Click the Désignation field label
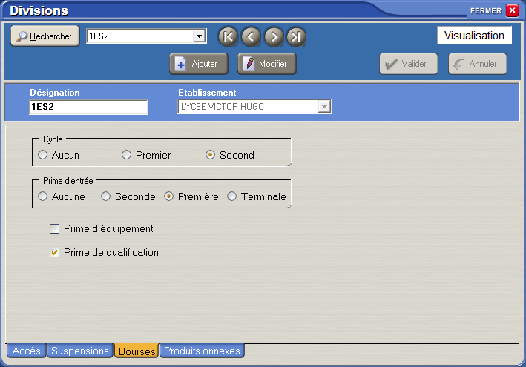Viewport: 526px width, 367px height. (x=55, y=93)
